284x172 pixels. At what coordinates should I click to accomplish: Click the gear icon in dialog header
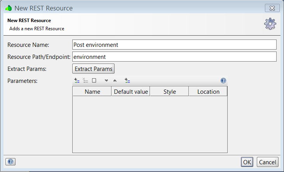point(270,24)
